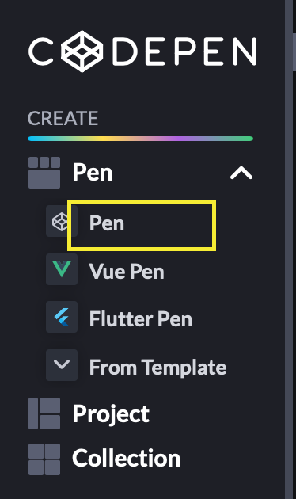296x499 pixels.
Task: Click the Collection four-squares icon
Action: 44,459
